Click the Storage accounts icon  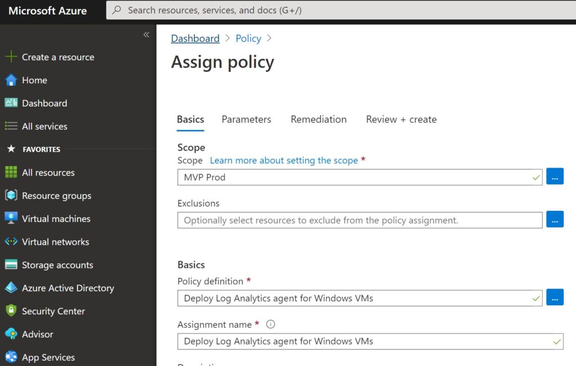pyautogui.click(x=11, y=265)
